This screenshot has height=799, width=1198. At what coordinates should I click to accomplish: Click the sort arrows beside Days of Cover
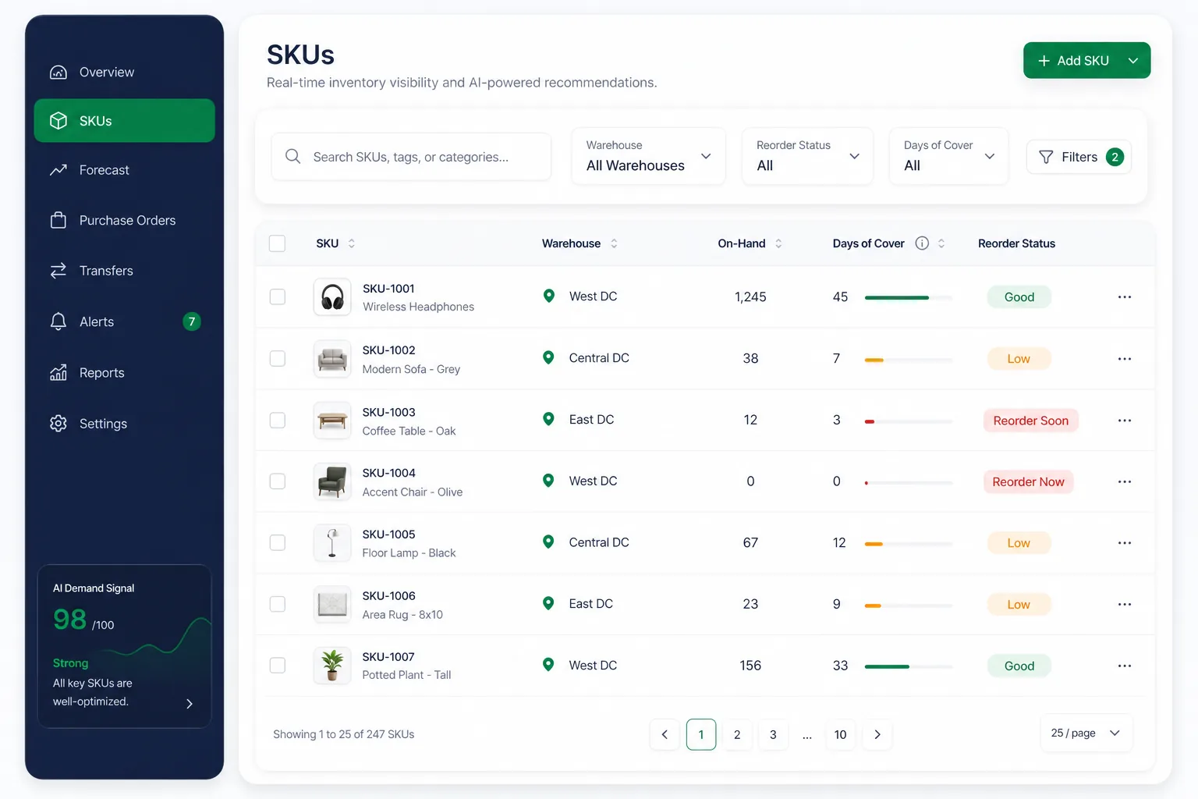pyautogui.click(x=941, y=243)
